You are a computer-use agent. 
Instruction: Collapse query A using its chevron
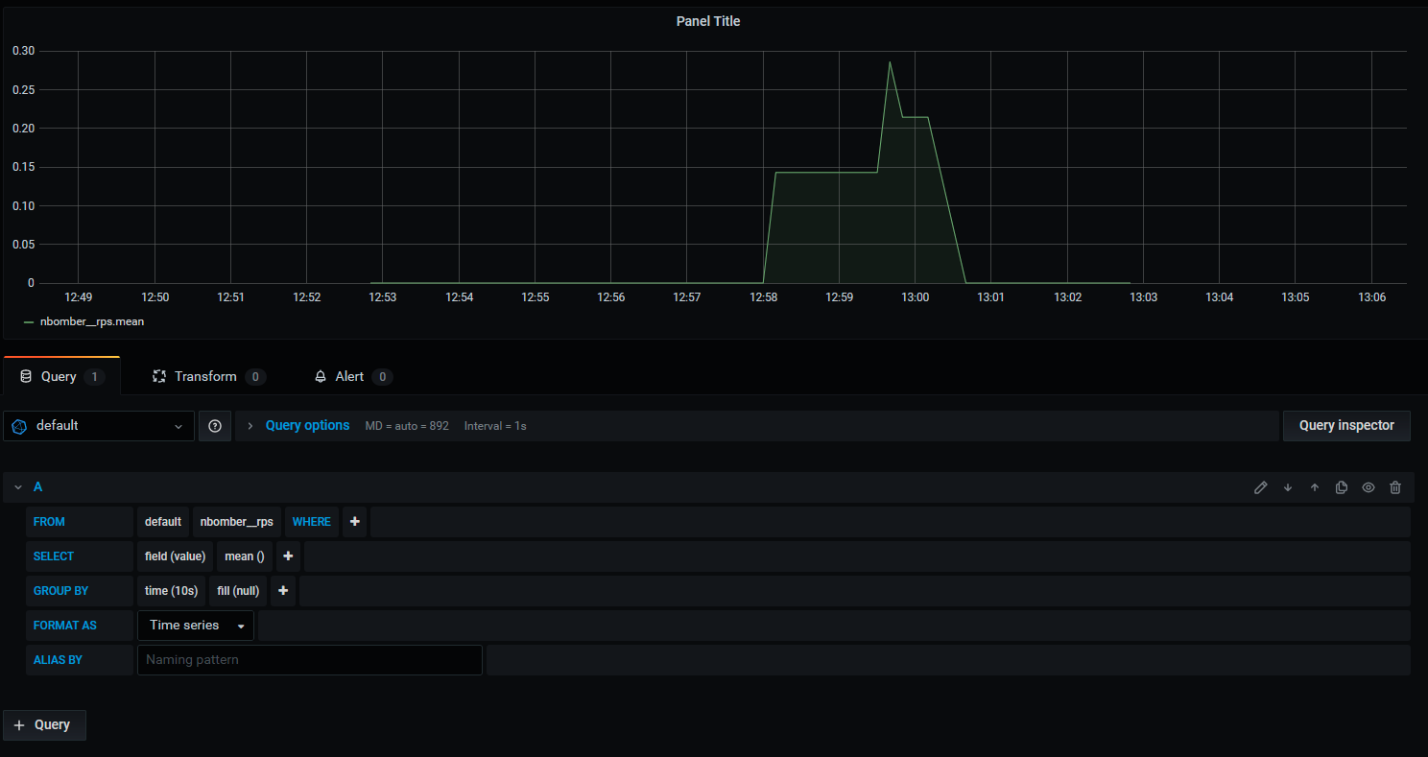(x=17, y=486)
